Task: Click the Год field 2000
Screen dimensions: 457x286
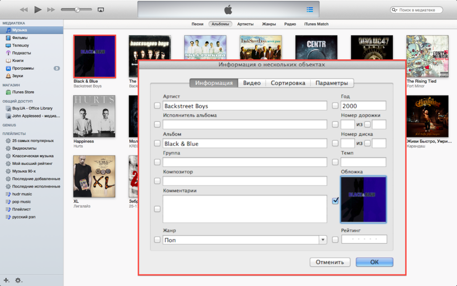Action: click(363, 106)
